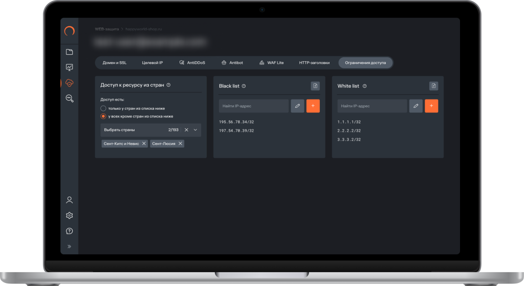
Task: Select White list entry 1.1.1.1/32
Action: click(x=349, y=122)
